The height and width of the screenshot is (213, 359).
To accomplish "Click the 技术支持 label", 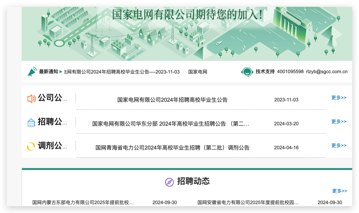I will click(x=265, y=72).
